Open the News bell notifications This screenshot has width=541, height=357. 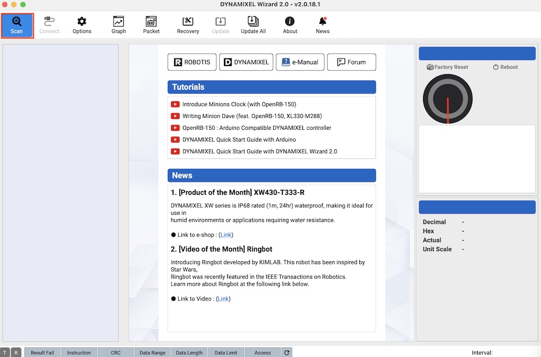(x=322, y=25)
